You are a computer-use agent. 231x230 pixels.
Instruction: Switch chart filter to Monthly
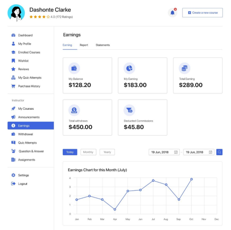tap(88, 152)
